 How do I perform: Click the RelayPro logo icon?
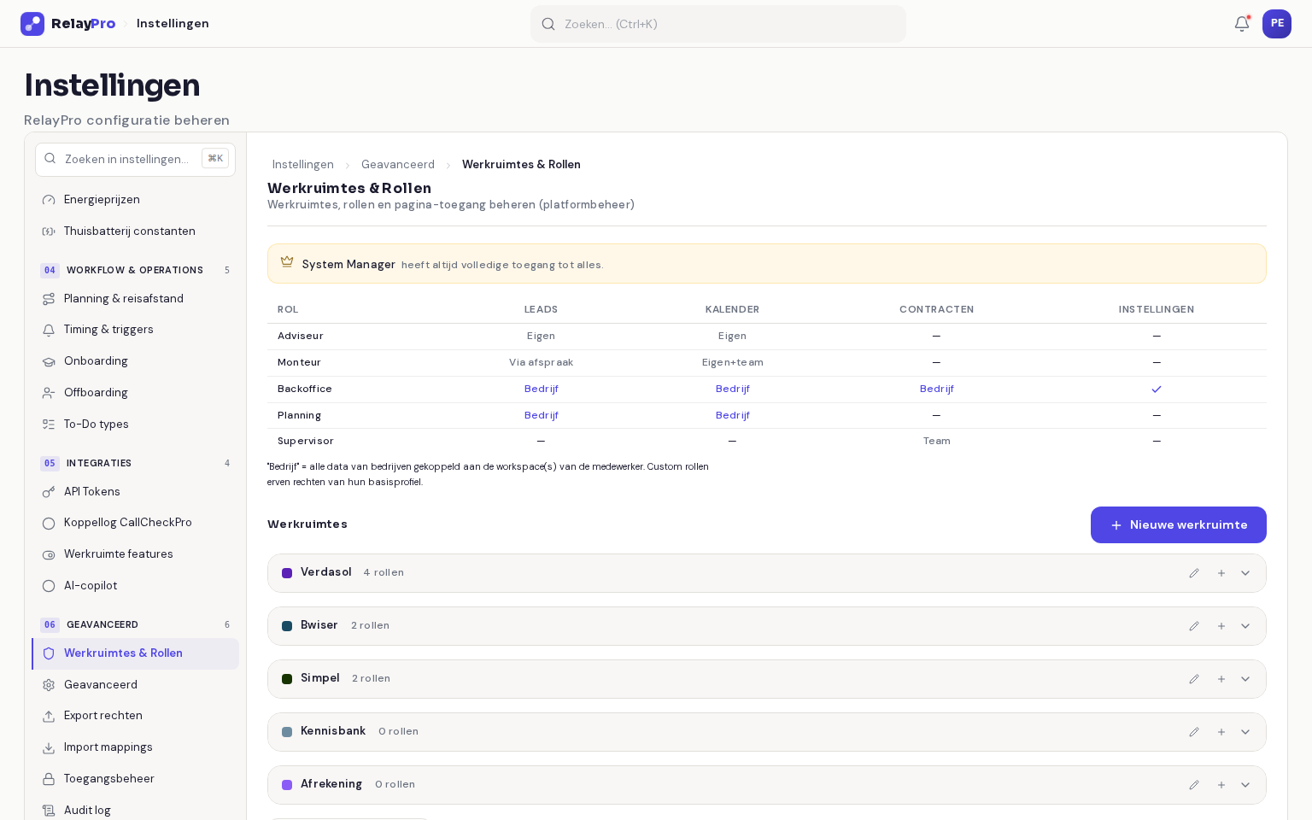pyautogui.click(x=32, y=24)
